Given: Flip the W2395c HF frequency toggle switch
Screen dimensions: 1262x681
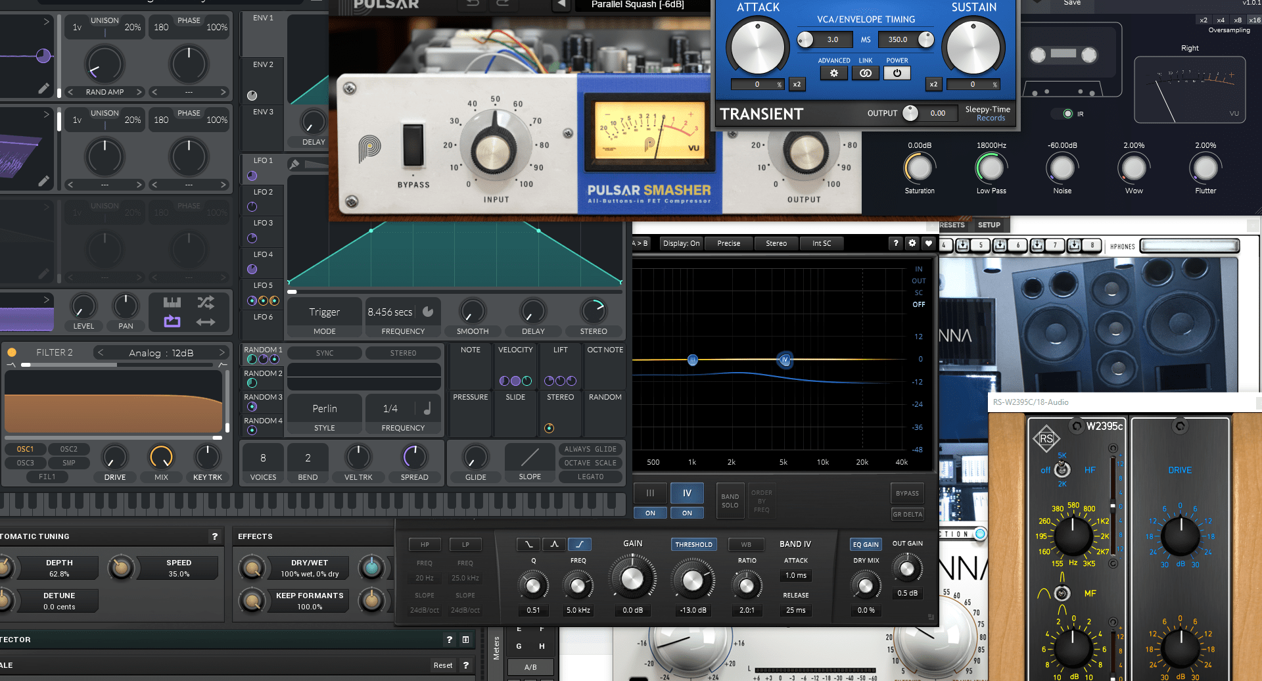Looking at the screenshot, I should 1062,469.
